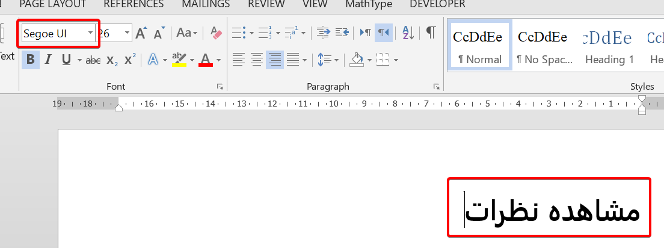This screenshot has width=664, height=248.
Task: Align text left
Action: [238, 60]
